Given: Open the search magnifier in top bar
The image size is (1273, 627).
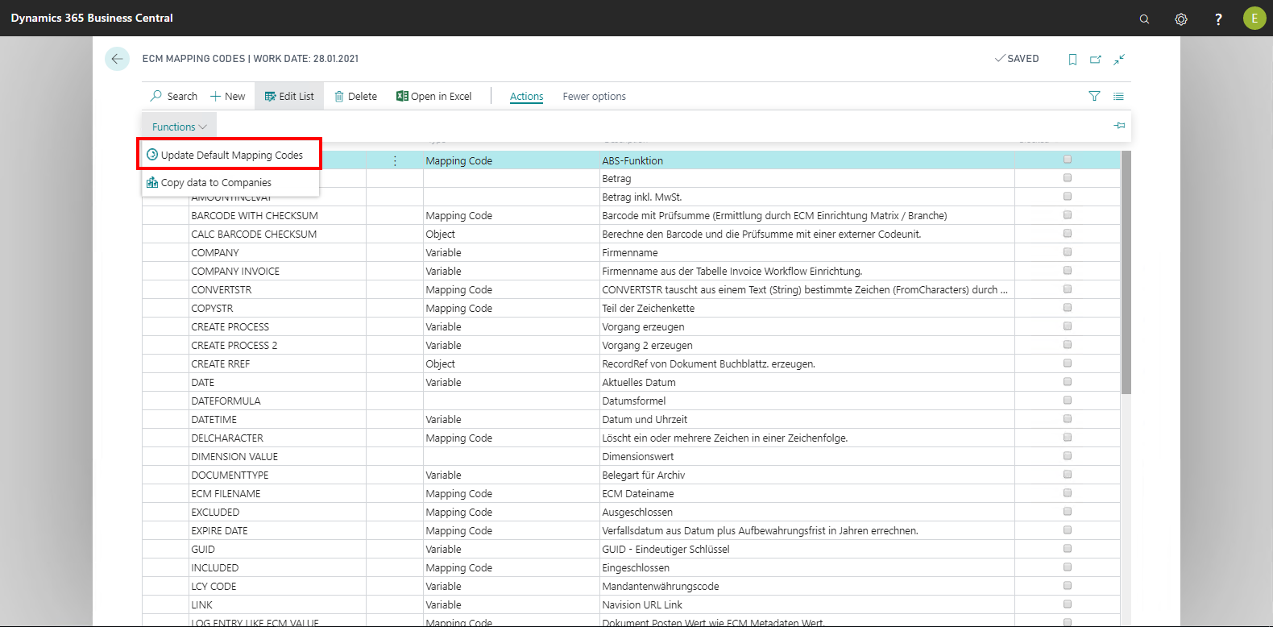Looking at the screenshot, I should pyautogui.click(x=1144, y=19).
